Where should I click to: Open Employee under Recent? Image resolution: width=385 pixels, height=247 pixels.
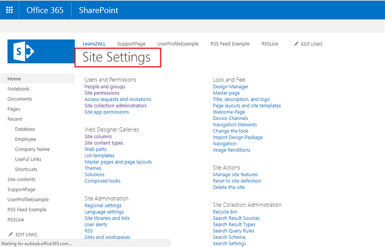point(25,139)
